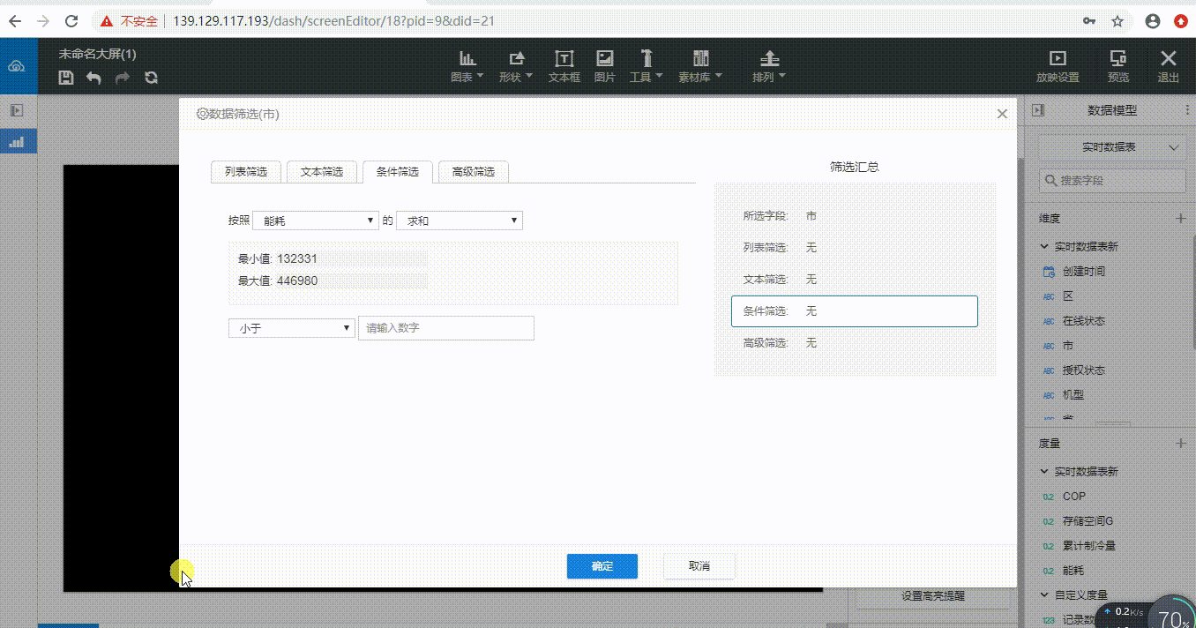
Task: Collapse the 实时数据表新 group under 维度
Action: (x=1045, y=247)
